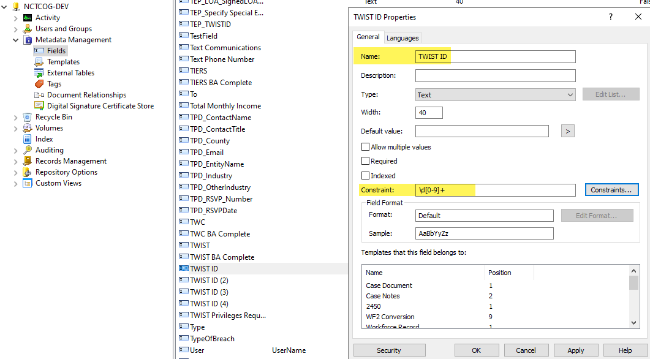650x359 pixels.
Task: Click the field icon beside TPD_County
Action: click(183, 140)
